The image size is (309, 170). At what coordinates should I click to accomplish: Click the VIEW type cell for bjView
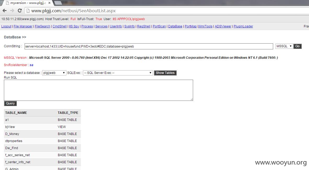tap(62, 127)
